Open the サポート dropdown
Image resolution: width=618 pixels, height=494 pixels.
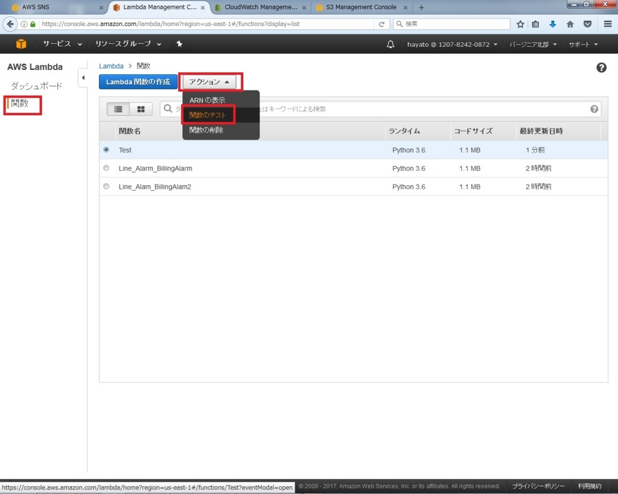tap(583, 45)
